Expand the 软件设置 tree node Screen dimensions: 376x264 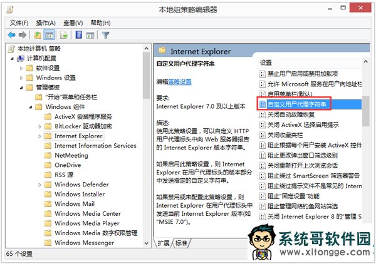click(22, 68)
